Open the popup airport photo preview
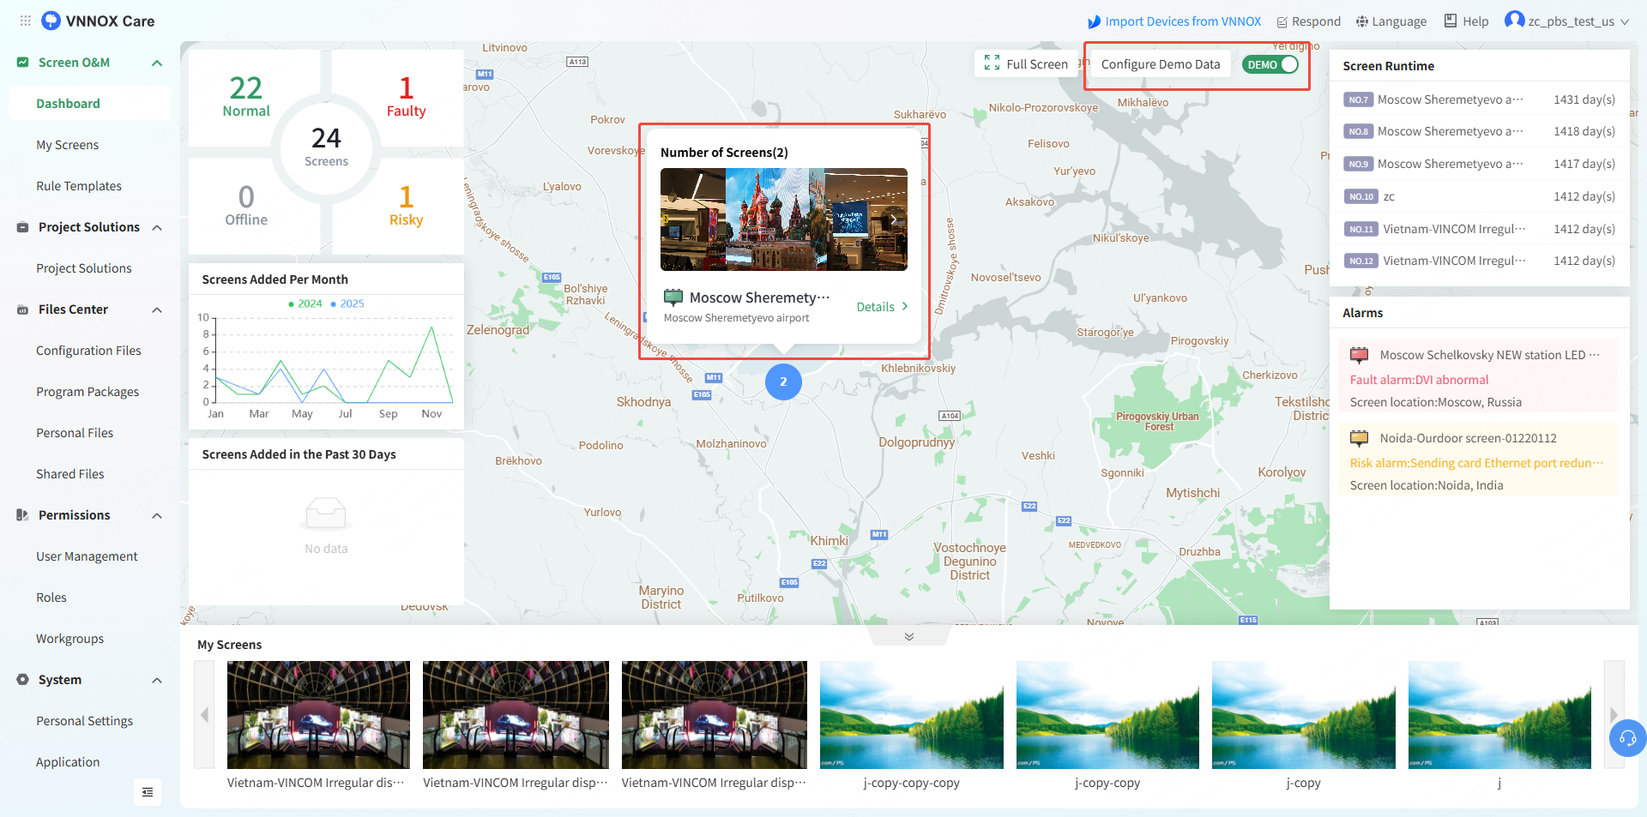Image resolution: width=1647 pixels, height=817 pixels. (784, 219)
